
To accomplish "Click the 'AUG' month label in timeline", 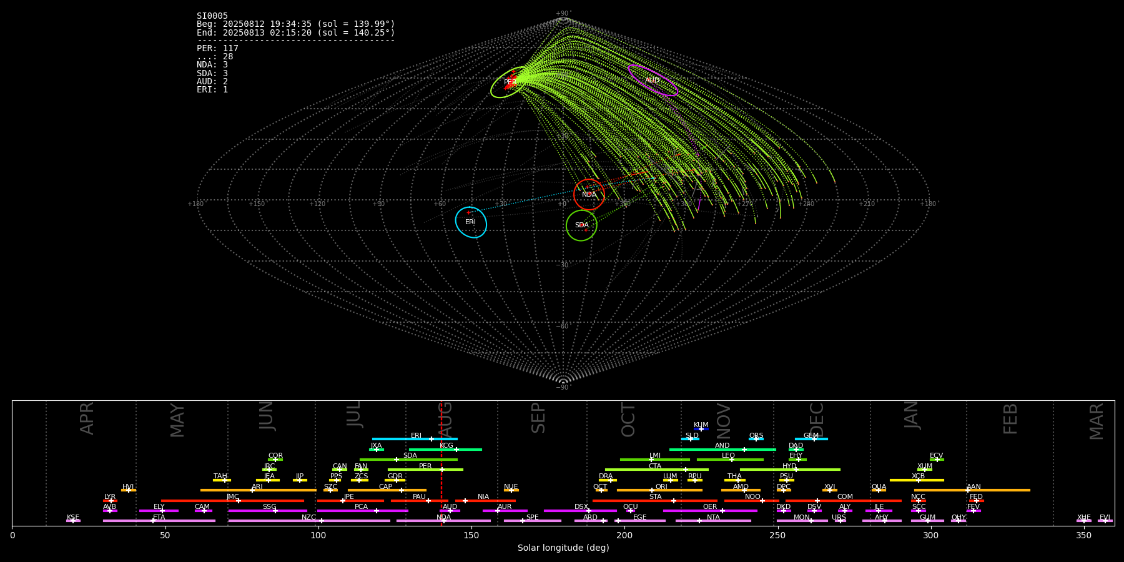I will click(445, 420).
